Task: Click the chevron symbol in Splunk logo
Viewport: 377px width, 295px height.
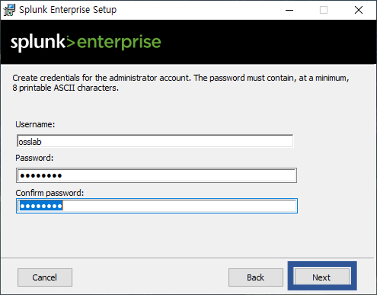Action: pyautogui.click(x=71, y=42)
